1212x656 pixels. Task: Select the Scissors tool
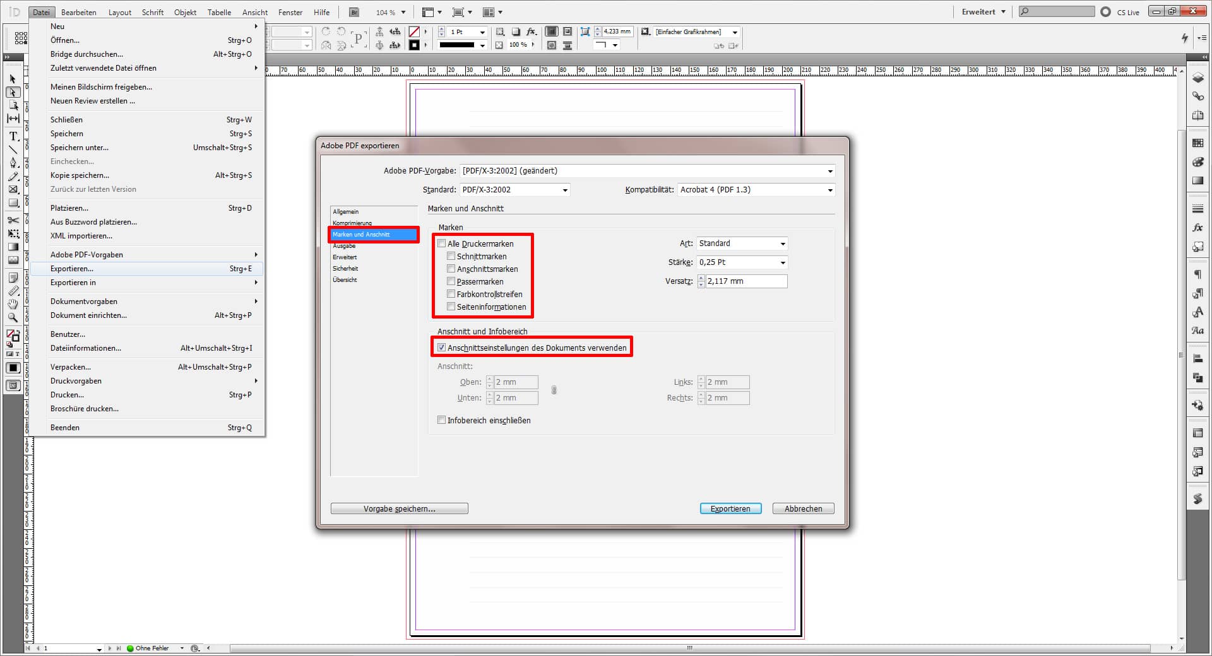[x=12, y=221]
